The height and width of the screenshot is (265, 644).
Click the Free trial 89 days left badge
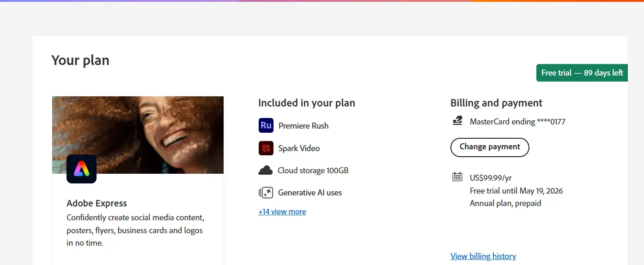[x=582, y=73]
